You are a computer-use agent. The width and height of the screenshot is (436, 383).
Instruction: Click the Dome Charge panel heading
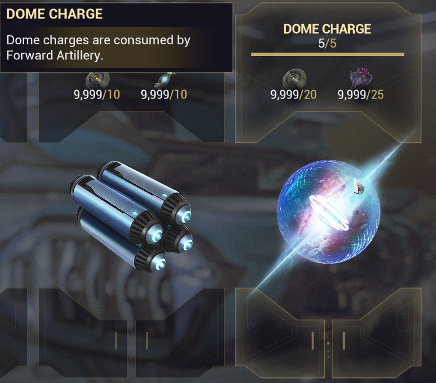tap(327, 29)
